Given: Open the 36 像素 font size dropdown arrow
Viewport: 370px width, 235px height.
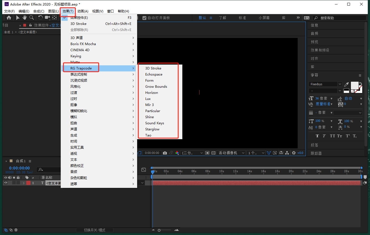Looking at the screenshot, I should click(331, 98).
